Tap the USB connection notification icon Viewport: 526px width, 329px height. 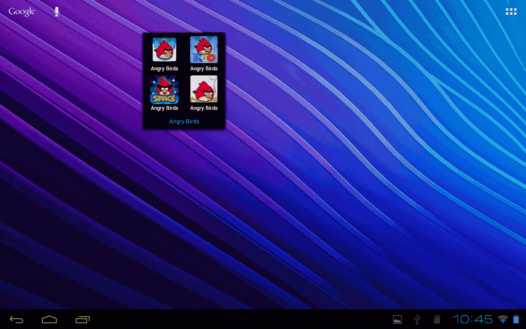417,320
